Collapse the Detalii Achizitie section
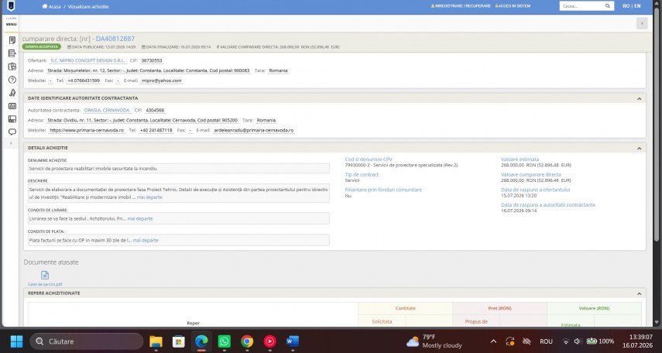 tap(640, 148)
